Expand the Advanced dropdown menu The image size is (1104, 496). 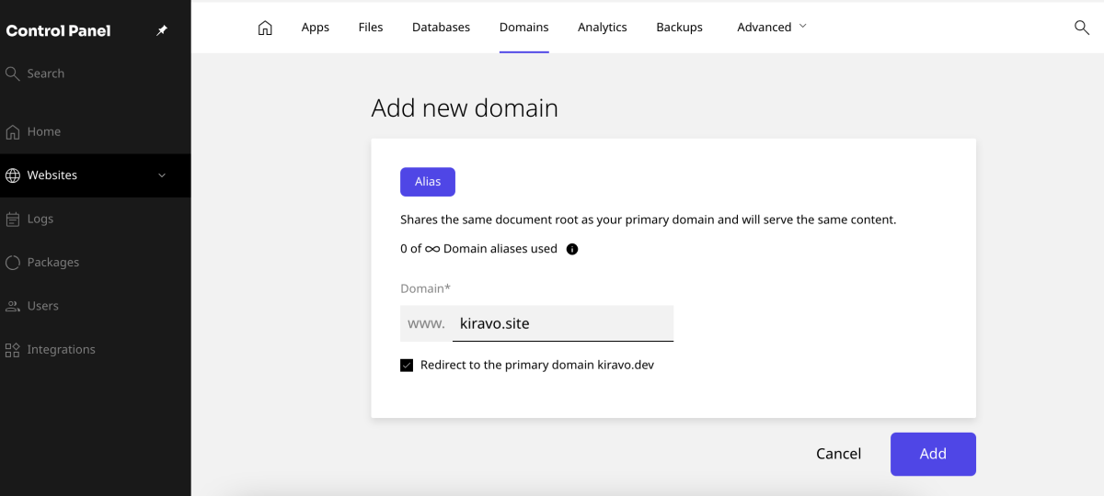tap(771, 28)
